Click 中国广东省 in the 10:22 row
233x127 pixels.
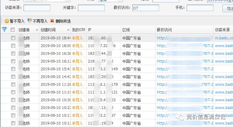tap(131, 108)
